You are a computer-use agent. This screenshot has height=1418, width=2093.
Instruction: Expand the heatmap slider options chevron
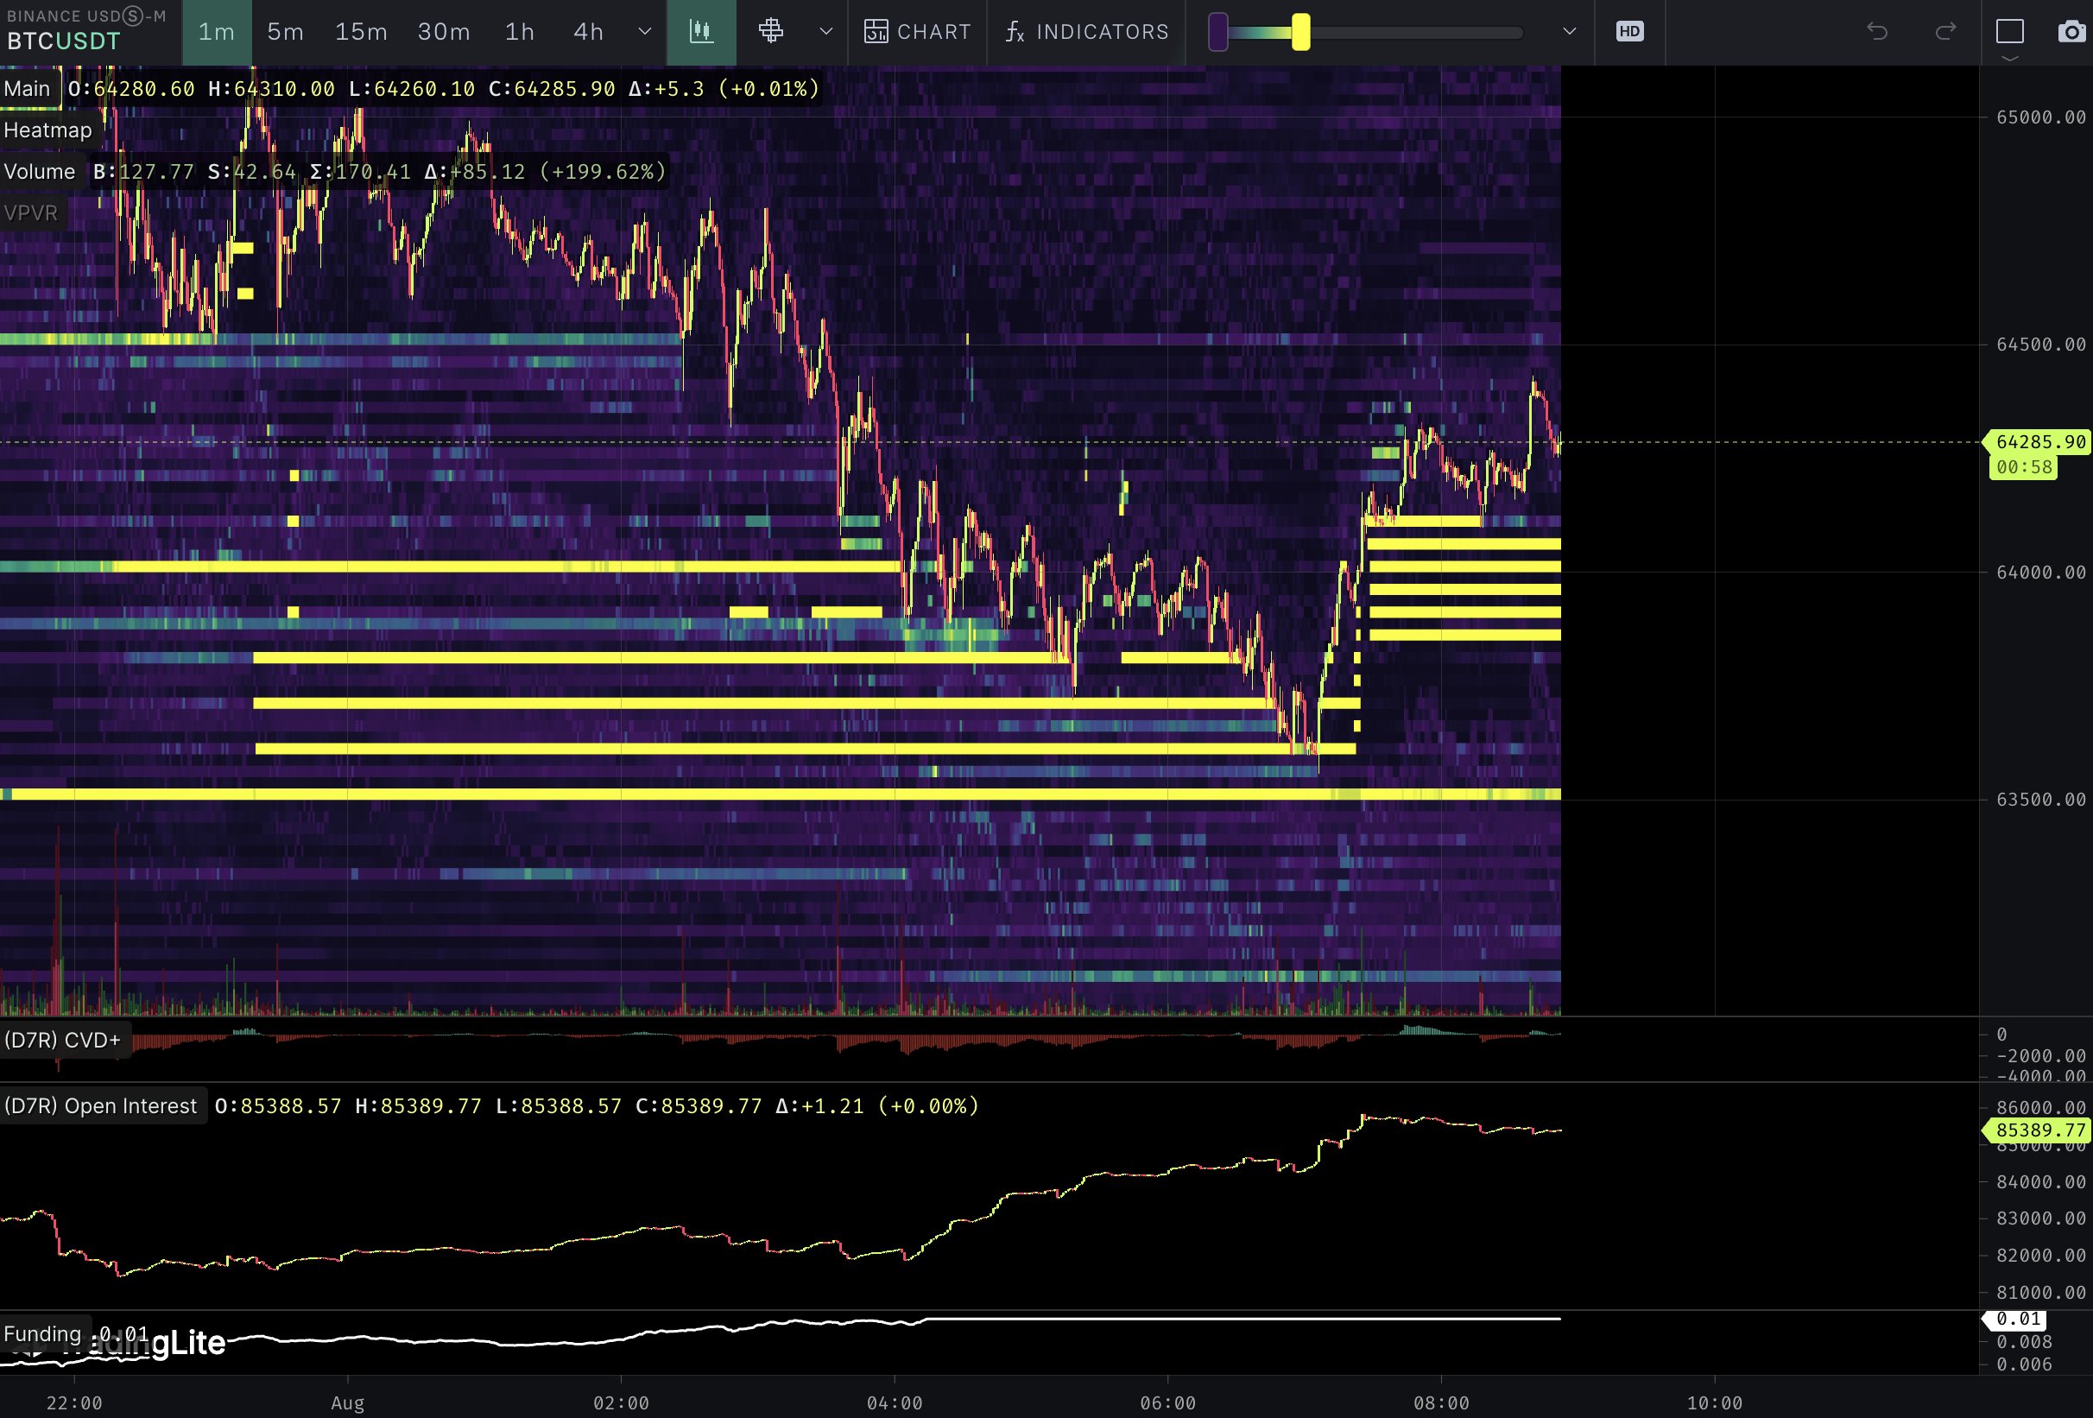point(1570,32)
